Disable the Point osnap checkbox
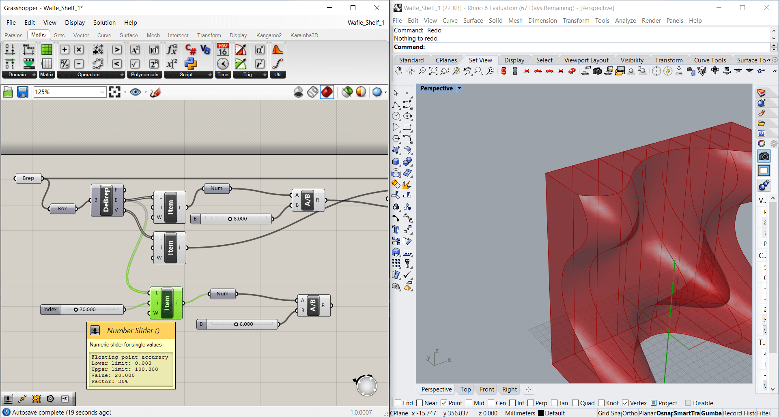The image size is (779, 417). (444, 403)
